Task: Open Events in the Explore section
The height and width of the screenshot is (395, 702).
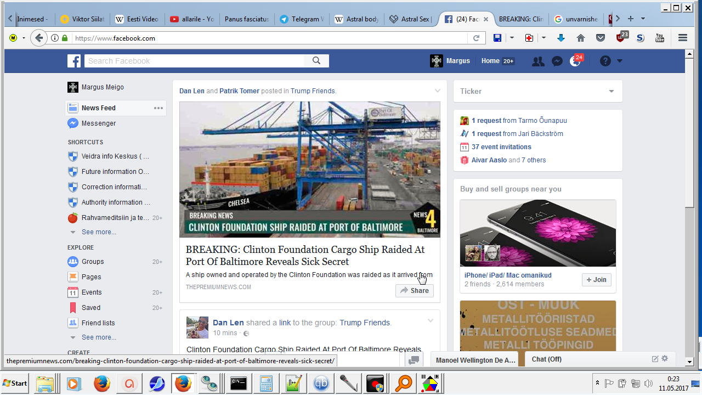Action: click(x=92, y=292)
